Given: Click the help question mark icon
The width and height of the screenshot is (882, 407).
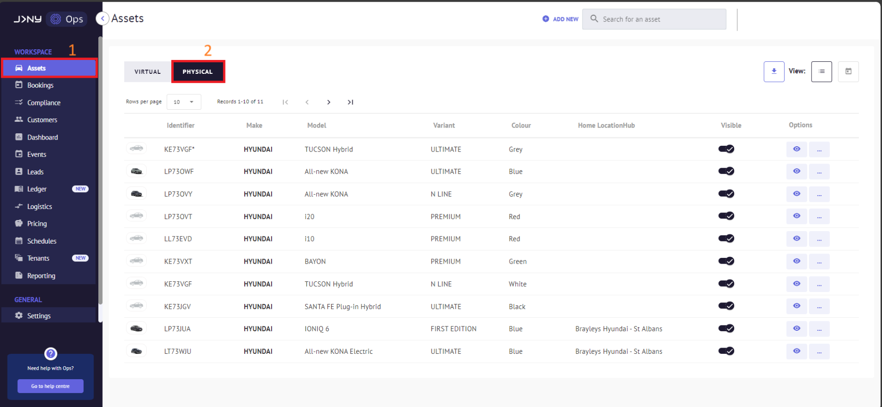Looking at the screenshot, I should tap(51, 354).
